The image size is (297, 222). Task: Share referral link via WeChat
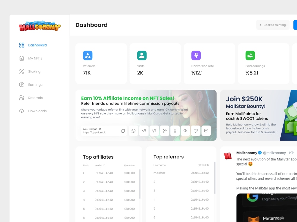click(x=185, y=131)
